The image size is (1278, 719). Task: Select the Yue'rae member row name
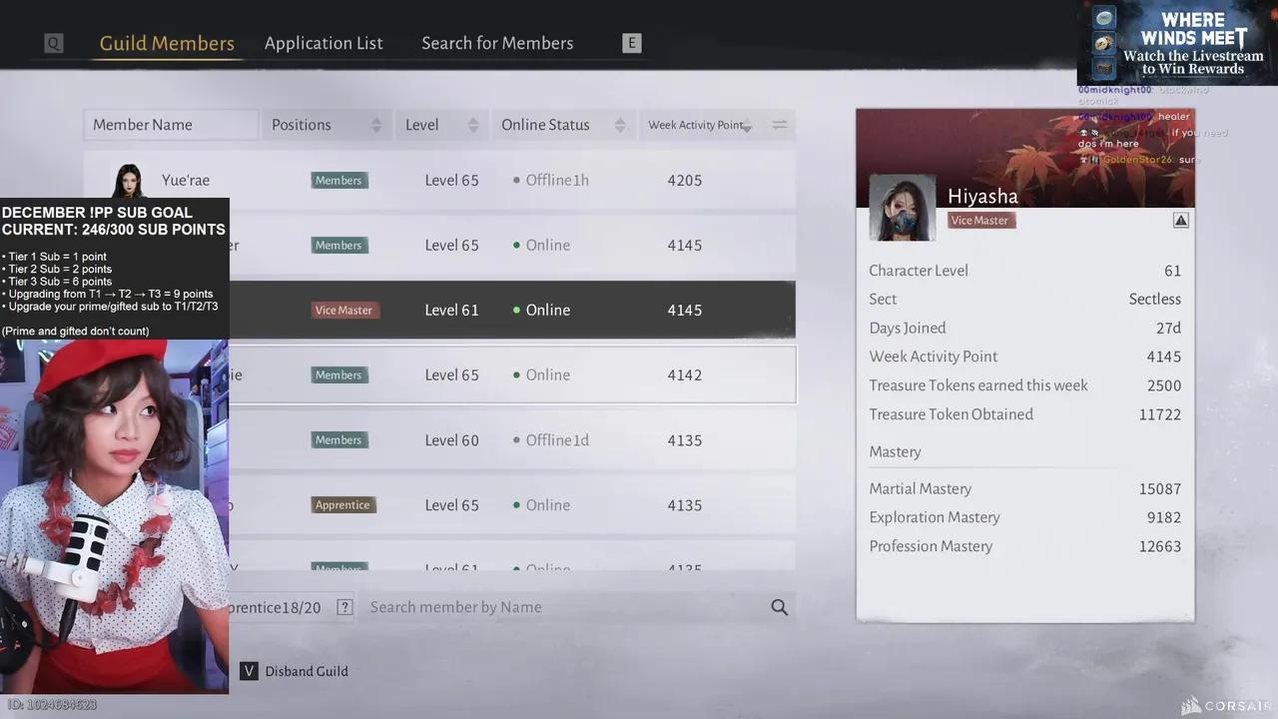186,181
